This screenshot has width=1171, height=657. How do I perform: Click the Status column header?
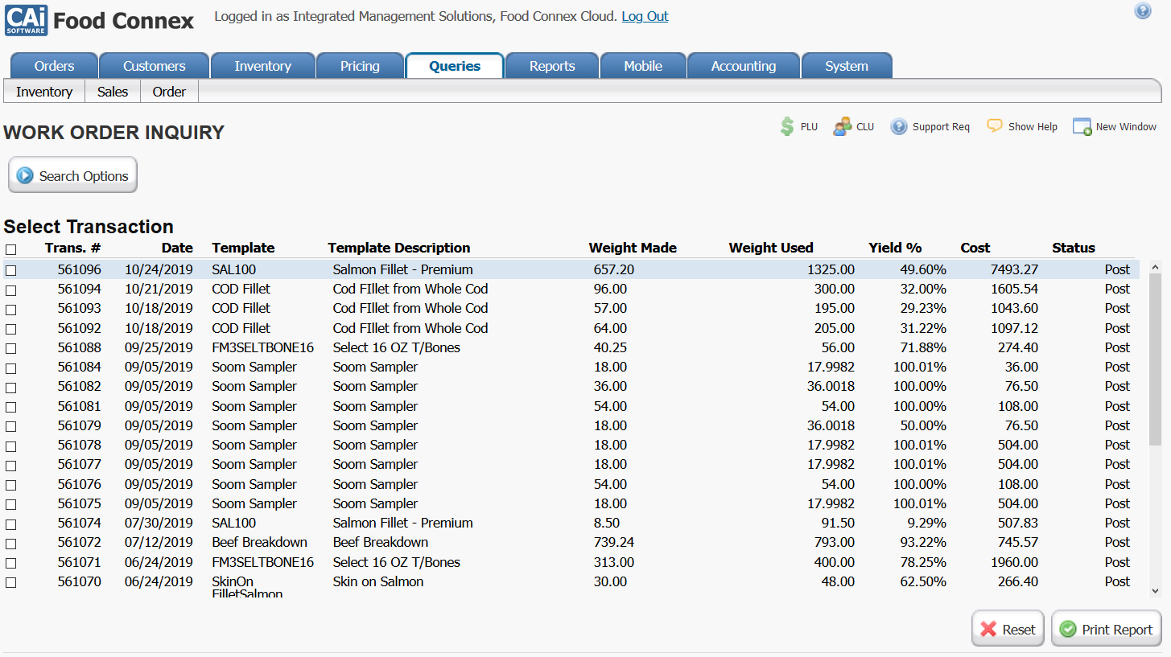(1074, 248)
